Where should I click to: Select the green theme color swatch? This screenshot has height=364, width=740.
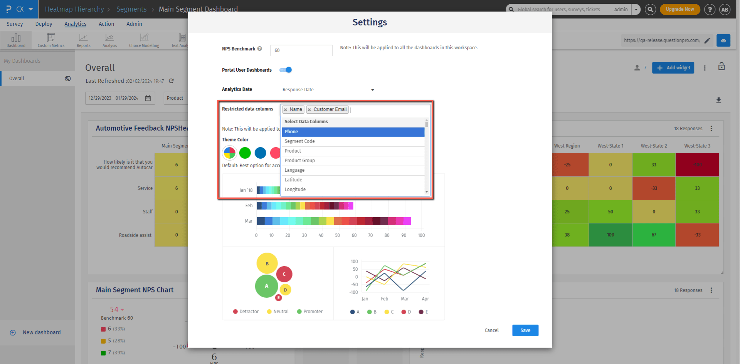245,153
